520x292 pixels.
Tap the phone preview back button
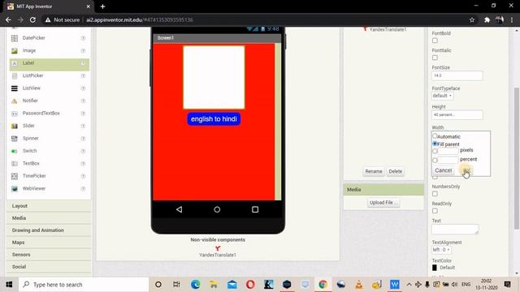coord(179,209)
